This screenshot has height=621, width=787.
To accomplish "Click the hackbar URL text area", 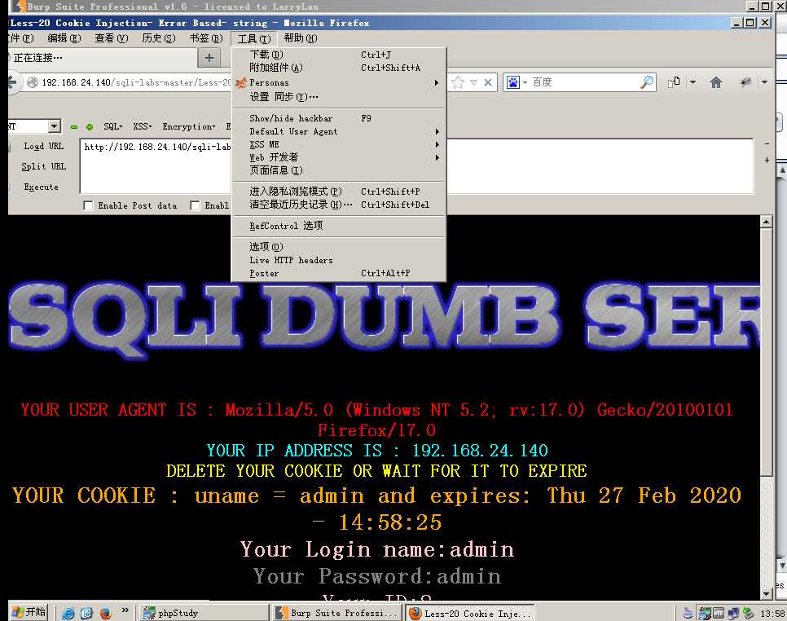I will coord(416,167).
